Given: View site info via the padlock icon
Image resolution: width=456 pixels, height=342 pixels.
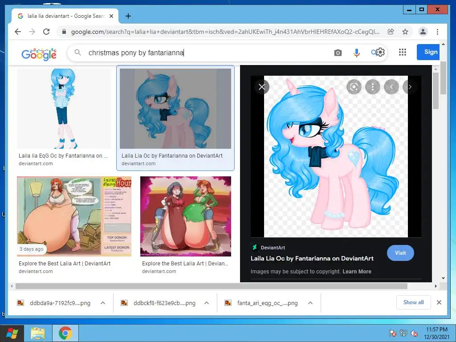Looking at the screenshot, I should (64, 32).
